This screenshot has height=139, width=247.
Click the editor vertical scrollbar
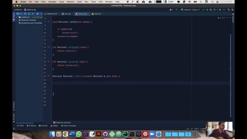231,76
